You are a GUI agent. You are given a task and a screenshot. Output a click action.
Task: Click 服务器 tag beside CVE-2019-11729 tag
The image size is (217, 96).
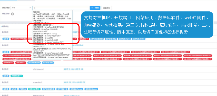tap(6, 39)
